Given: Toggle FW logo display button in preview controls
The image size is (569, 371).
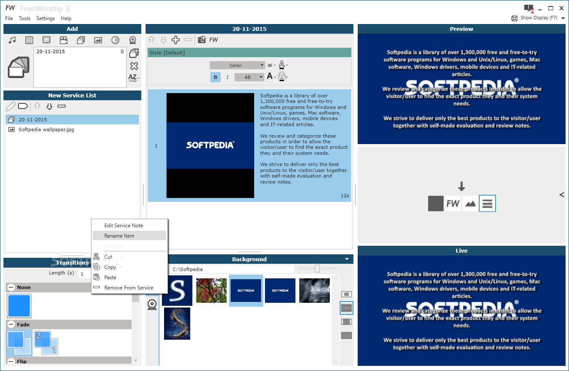Looking at the screenshot, I should [453, 203].
